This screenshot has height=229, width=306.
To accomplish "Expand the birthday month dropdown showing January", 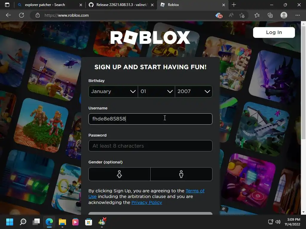I will (x=113, y=91).
